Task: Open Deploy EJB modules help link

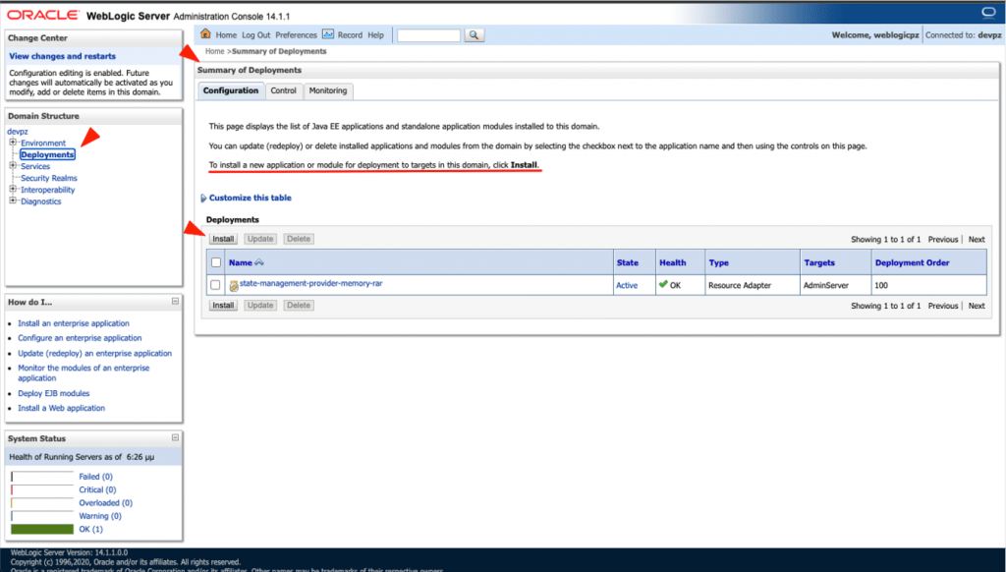Action: (x=54, y=393)
